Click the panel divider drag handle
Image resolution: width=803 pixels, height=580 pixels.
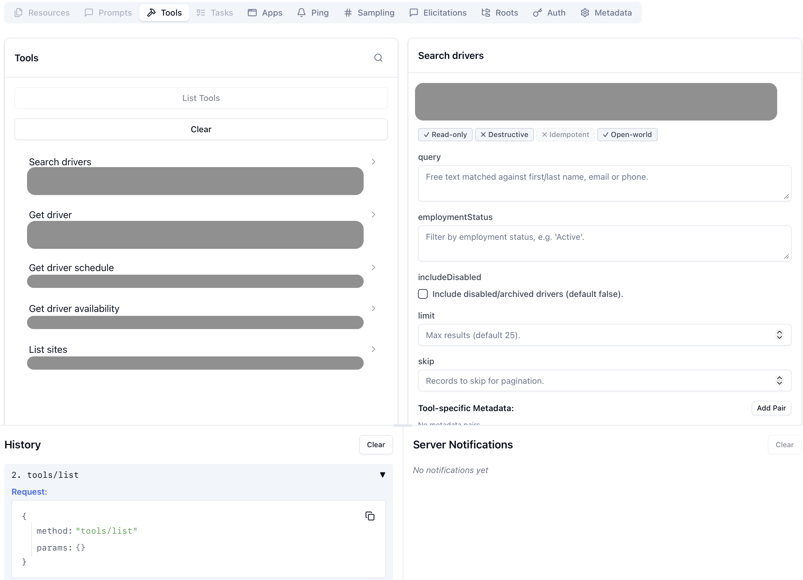coord(403,425)
